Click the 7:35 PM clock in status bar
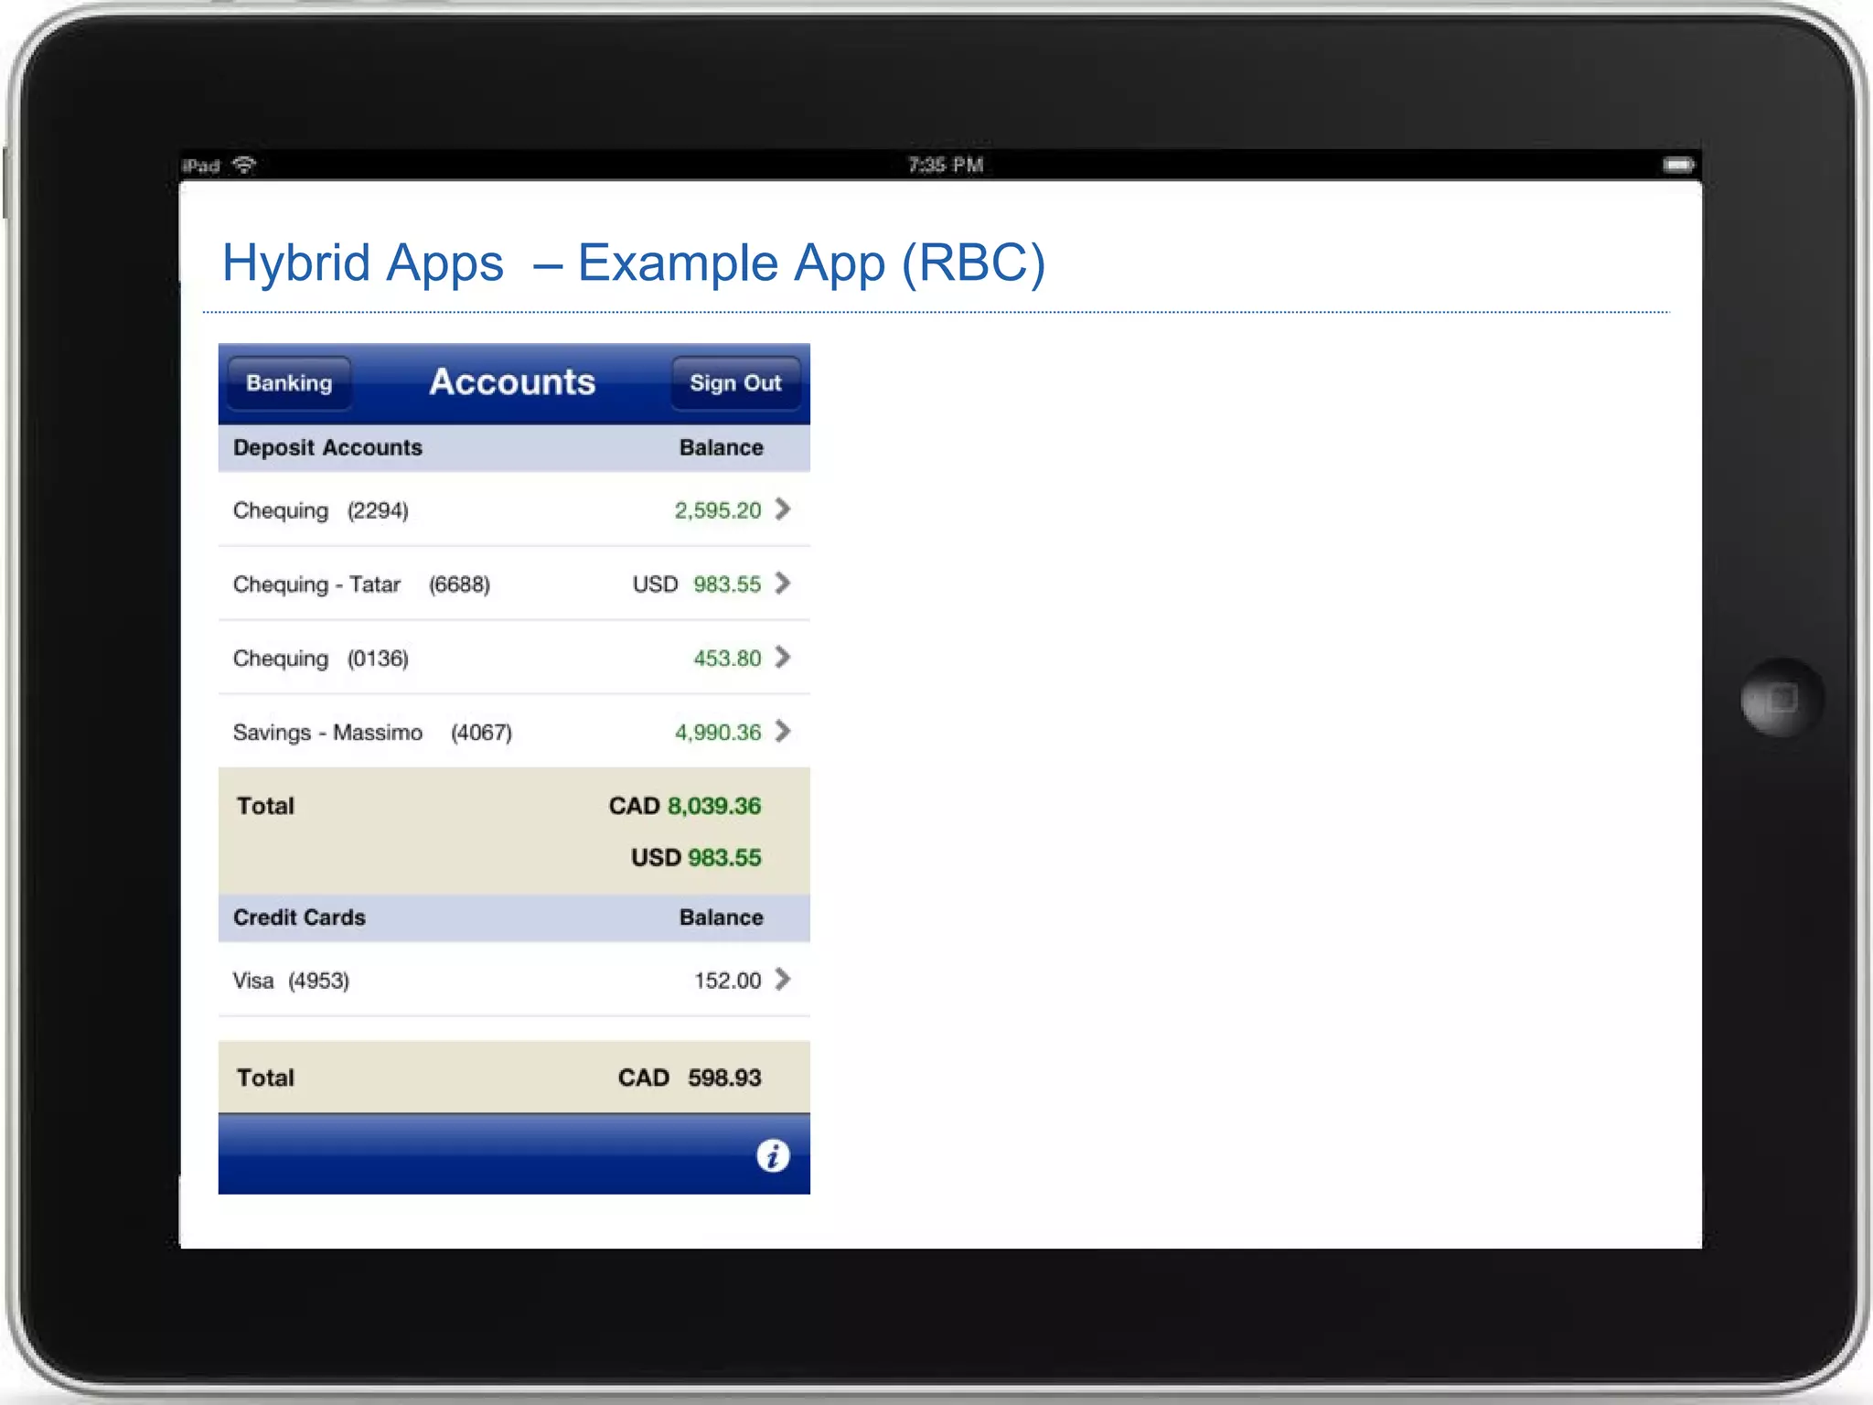 click(x=946, y=166)
